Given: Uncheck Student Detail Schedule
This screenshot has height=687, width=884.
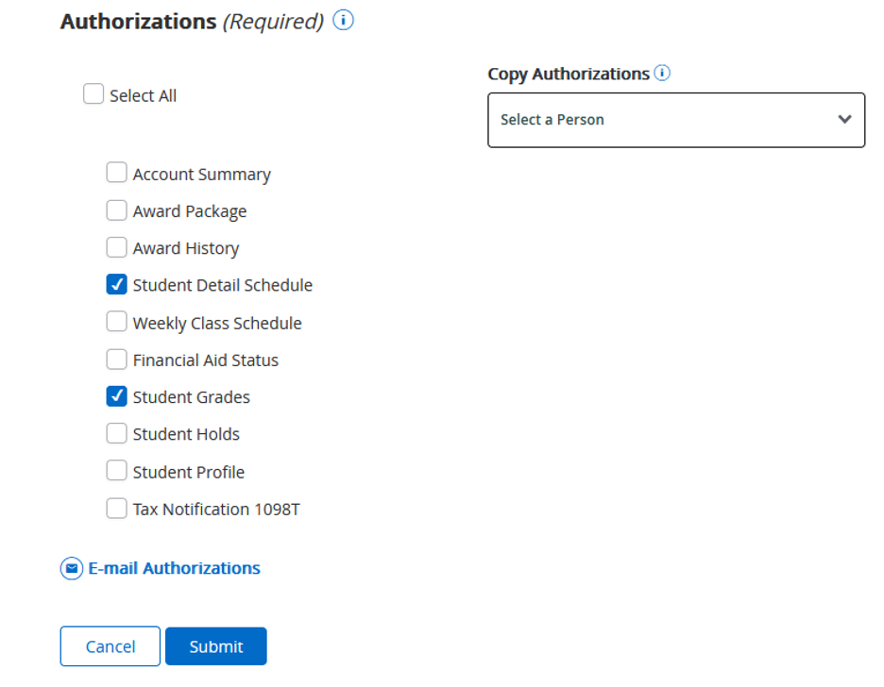Looking at the screenshot, I should pyautogui.click(x=116, y=284).
